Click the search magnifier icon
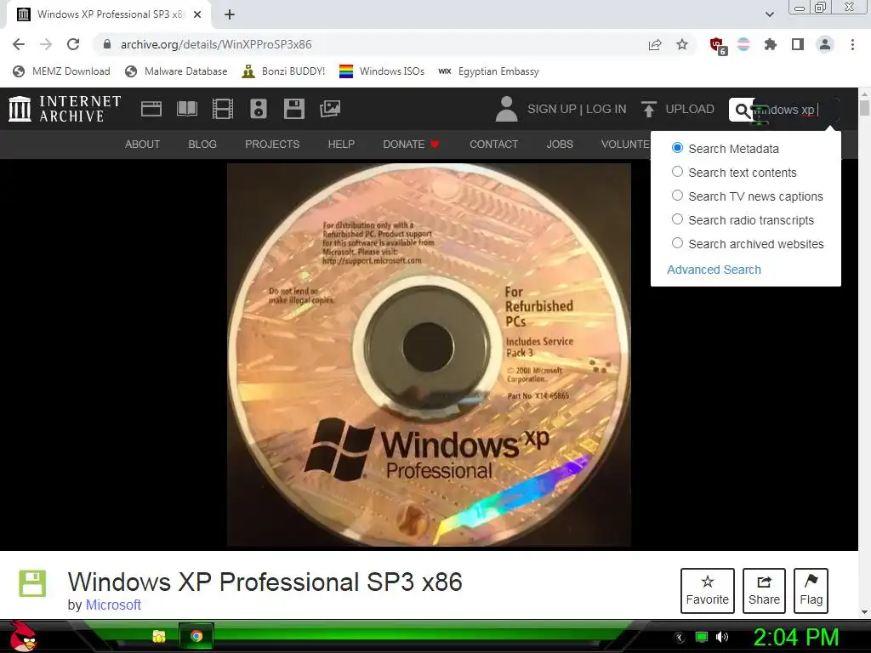 click(x=742, y=110)
